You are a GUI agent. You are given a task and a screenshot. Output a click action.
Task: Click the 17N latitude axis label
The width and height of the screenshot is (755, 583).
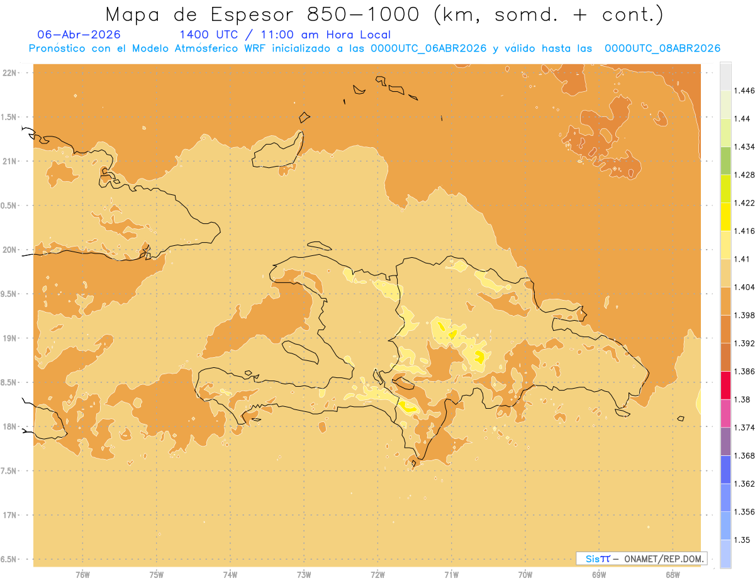pyautogui.click(x=11, y=515)
